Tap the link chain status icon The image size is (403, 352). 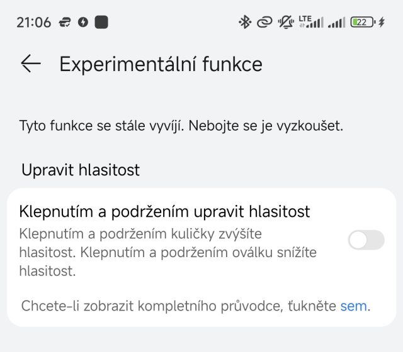coord(264,23)
